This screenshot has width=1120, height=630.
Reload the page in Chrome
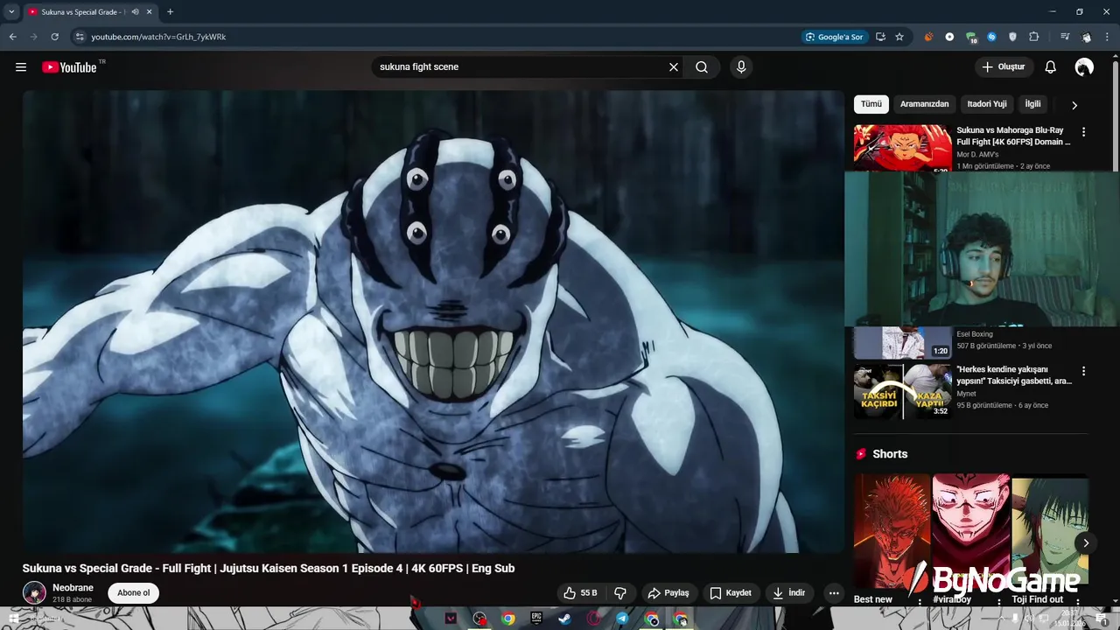tap(54, 37)
